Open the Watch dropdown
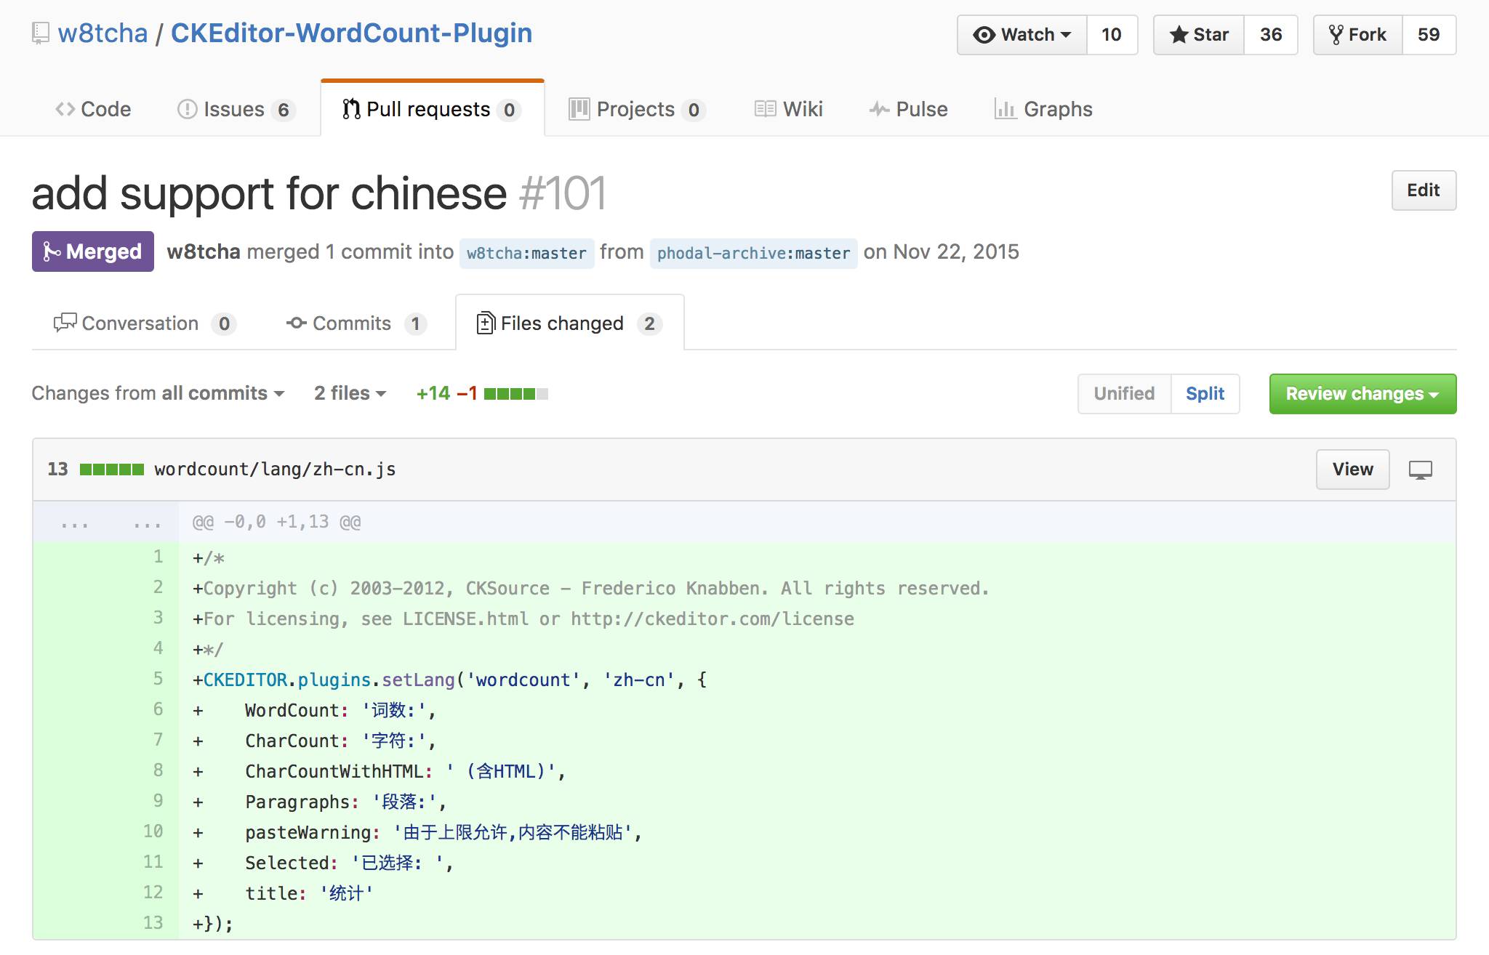The height and width of the screenshot is (955, 1489). [1022, 35]
